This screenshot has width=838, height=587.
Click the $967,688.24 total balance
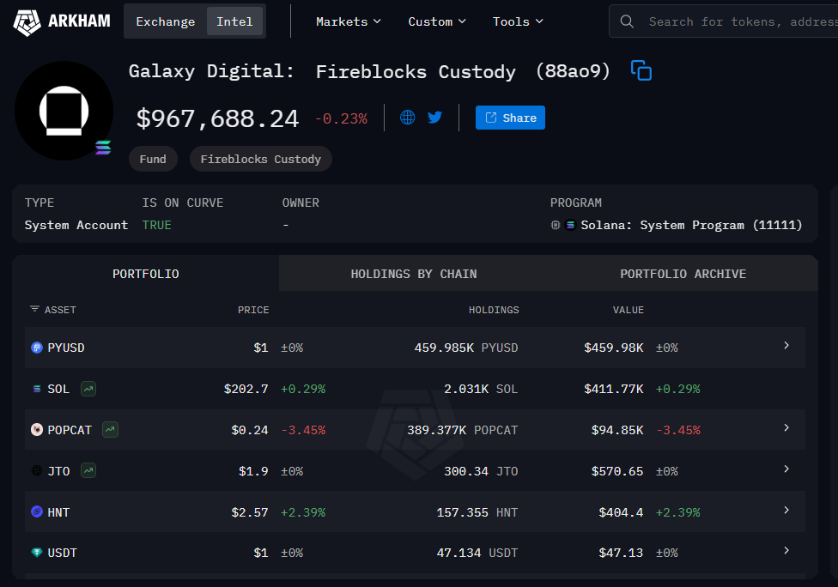tap(217, 118)
